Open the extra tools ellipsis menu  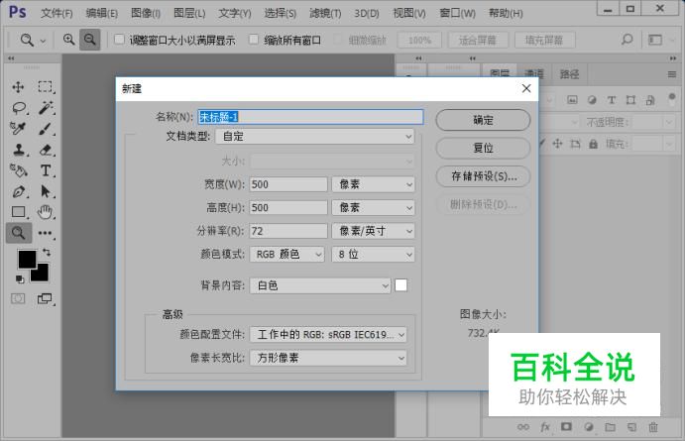tap(45, 233)
